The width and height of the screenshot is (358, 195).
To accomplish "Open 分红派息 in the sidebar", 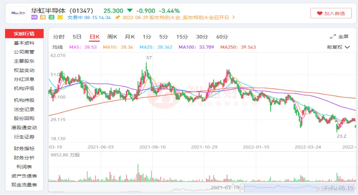I will [x=24, y=79].
